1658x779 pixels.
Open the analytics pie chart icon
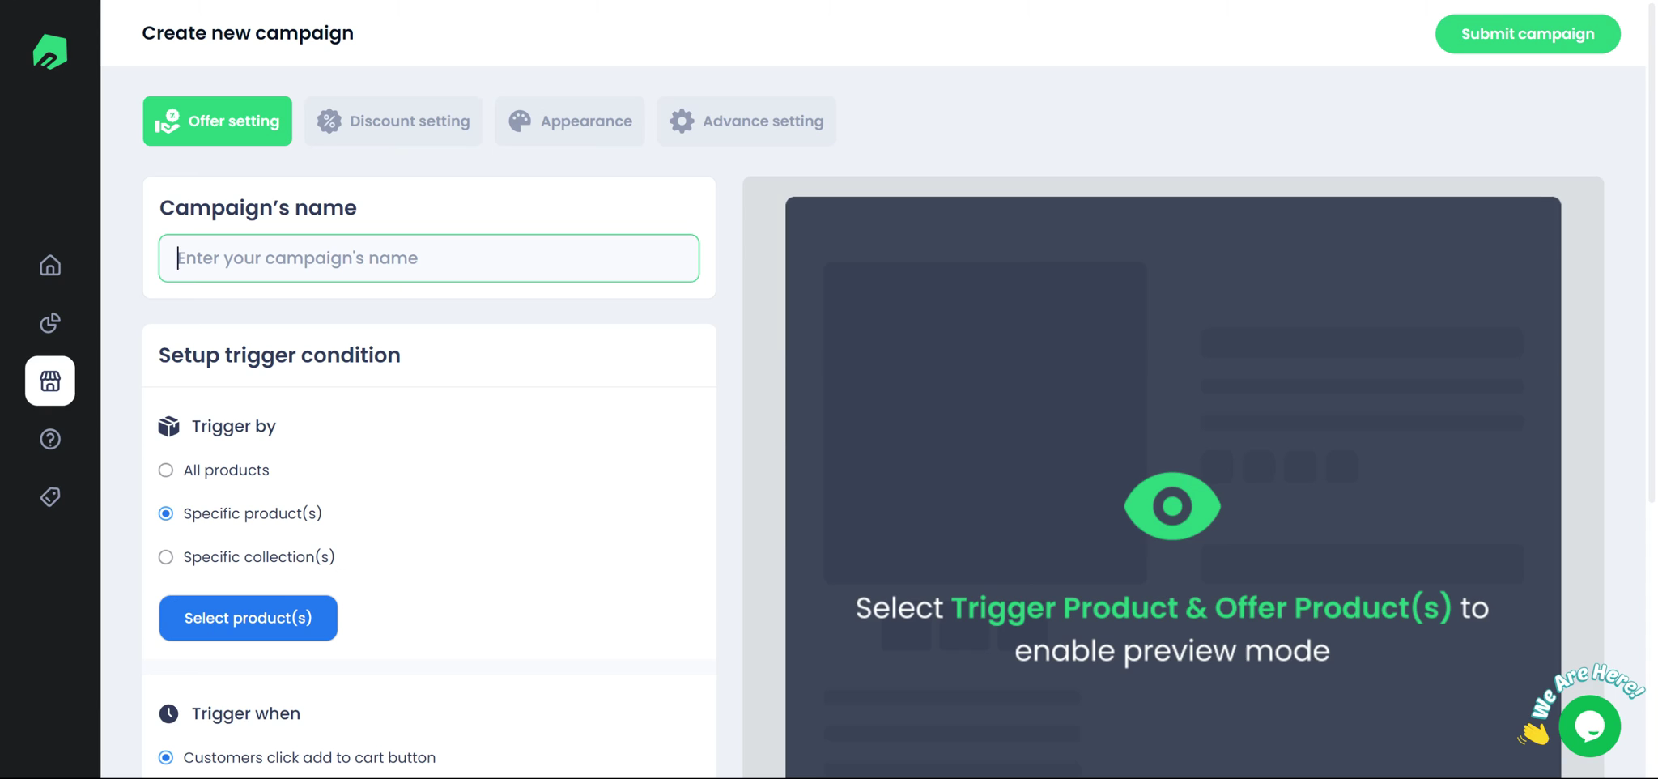(50, 322)
